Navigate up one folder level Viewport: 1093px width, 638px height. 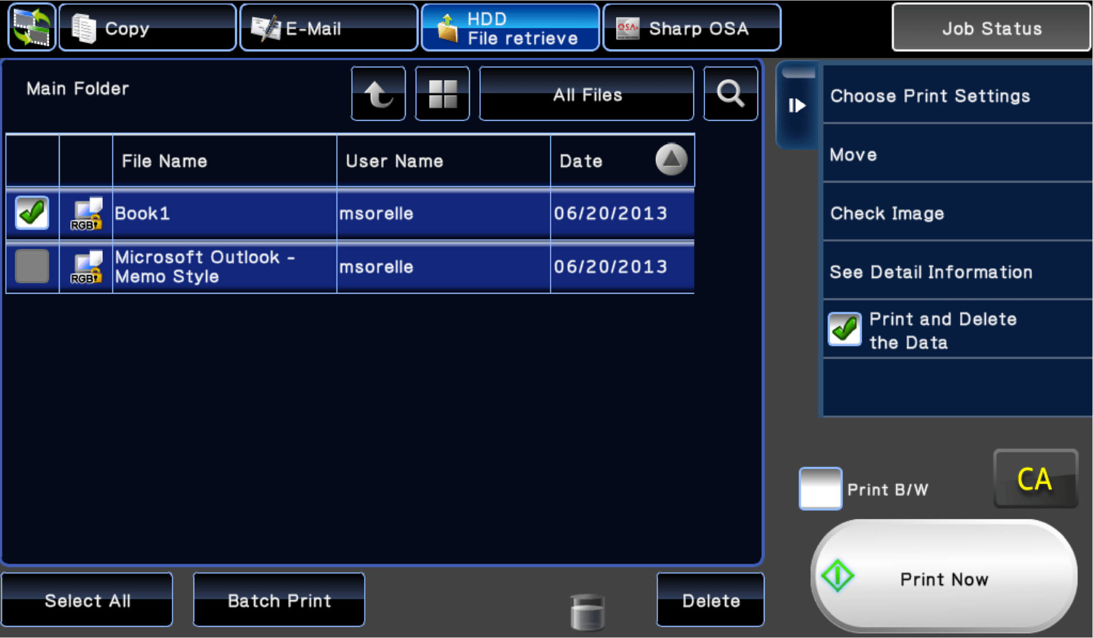tap(378, 93)
